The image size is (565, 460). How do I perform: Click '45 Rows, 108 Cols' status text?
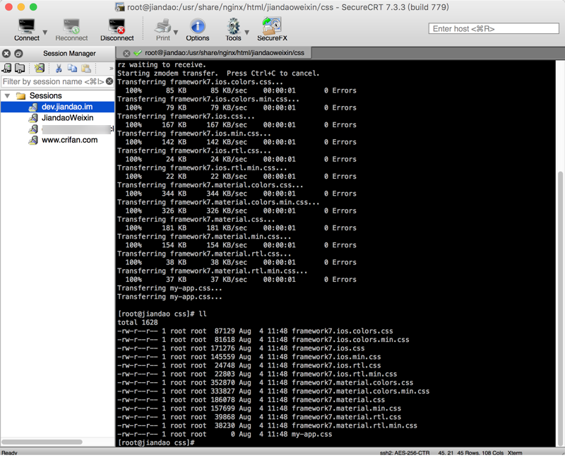tap(480, 453)
